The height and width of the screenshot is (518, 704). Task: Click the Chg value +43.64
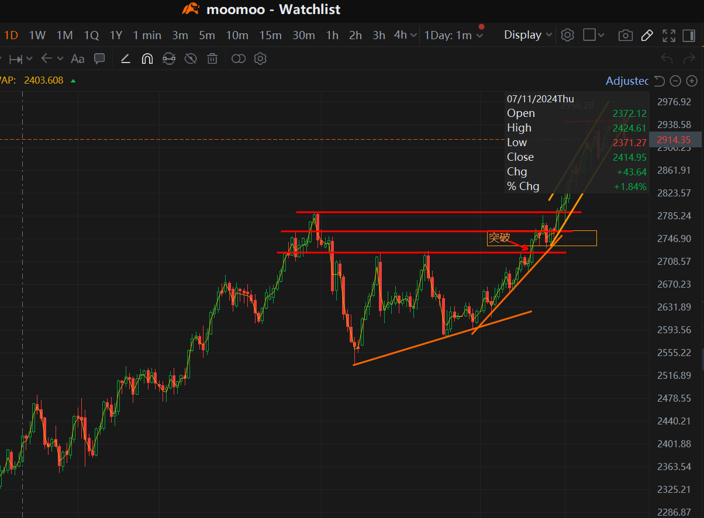631,172
